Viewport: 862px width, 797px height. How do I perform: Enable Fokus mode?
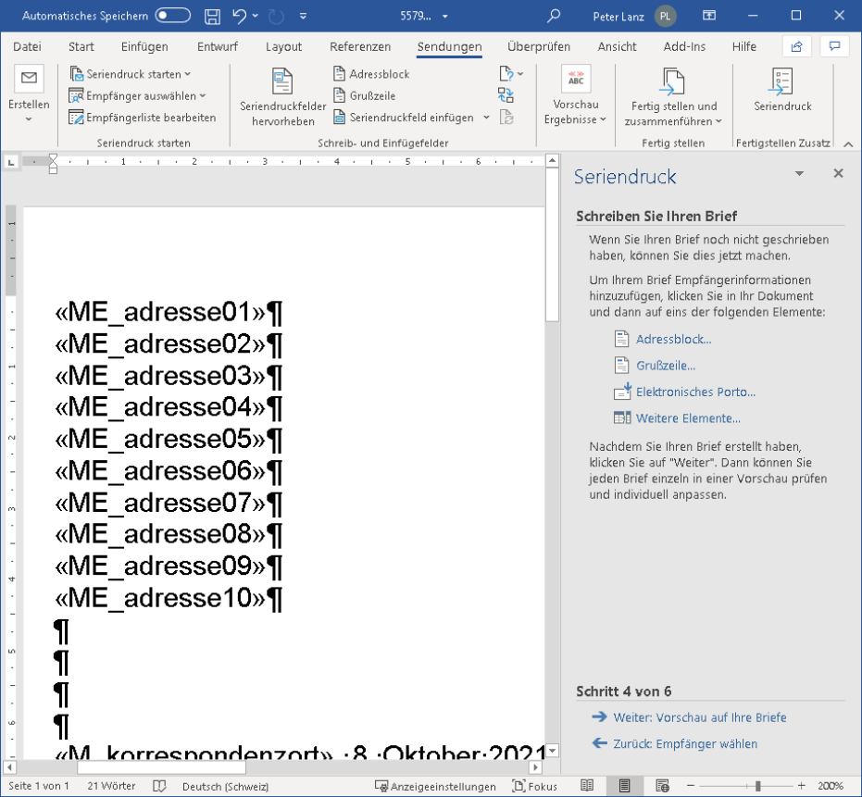click(535, 786)
